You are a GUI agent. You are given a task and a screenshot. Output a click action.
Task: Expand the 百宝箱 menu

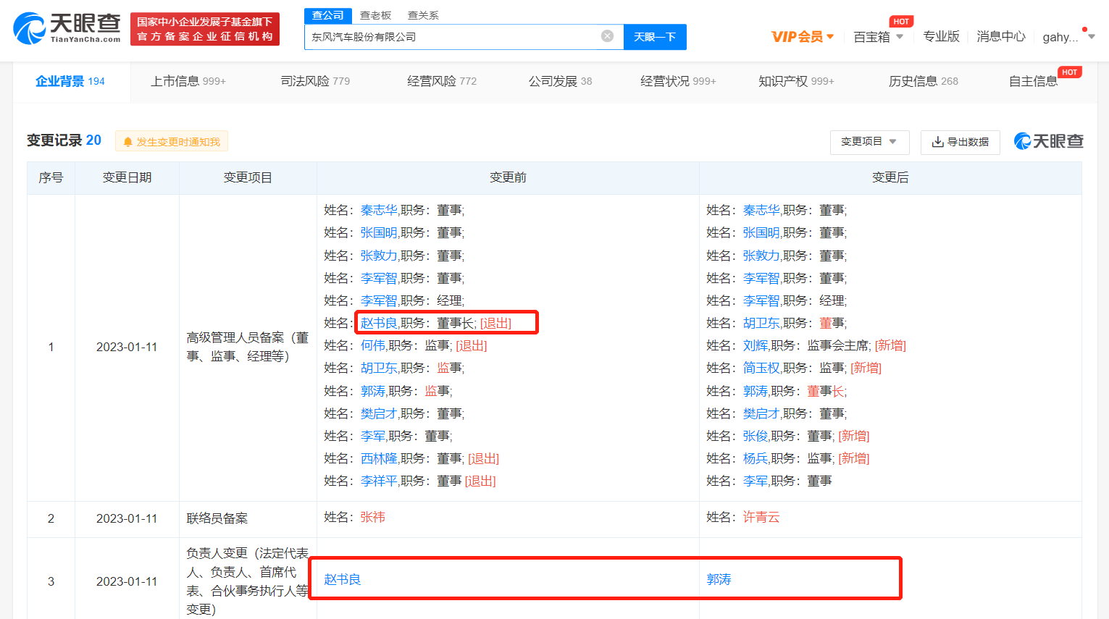878,37
